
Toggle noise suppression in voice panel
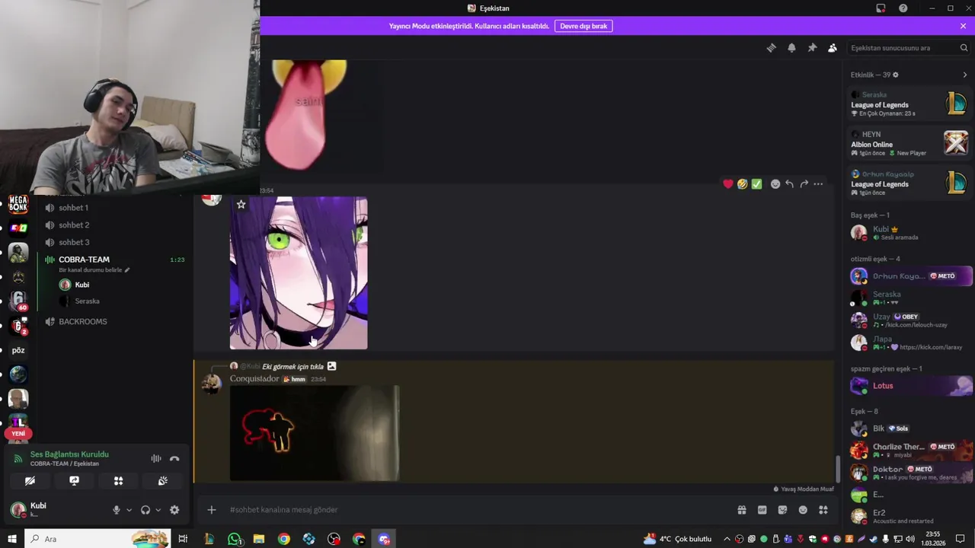click(156, 458)
